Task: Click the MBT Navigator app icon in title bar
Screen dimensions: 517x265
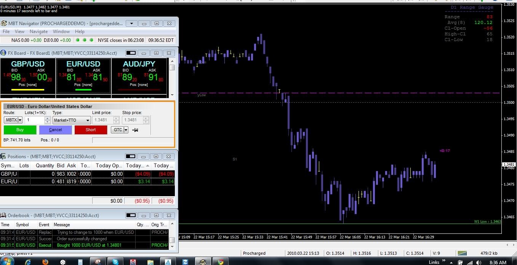Action: tap(4, 23)
